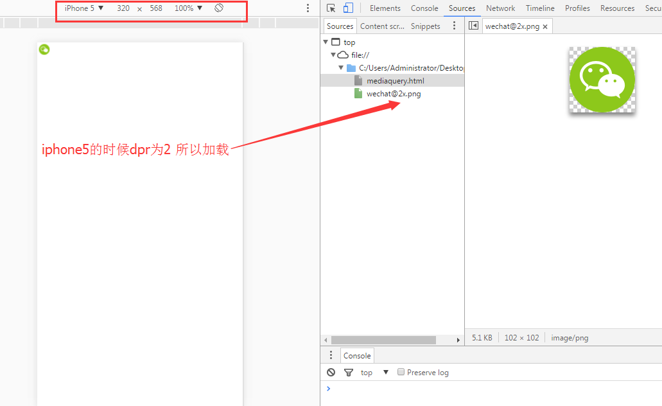Select mediaquery.html in the file tree

pyautogui.click(x=392, y=81)
